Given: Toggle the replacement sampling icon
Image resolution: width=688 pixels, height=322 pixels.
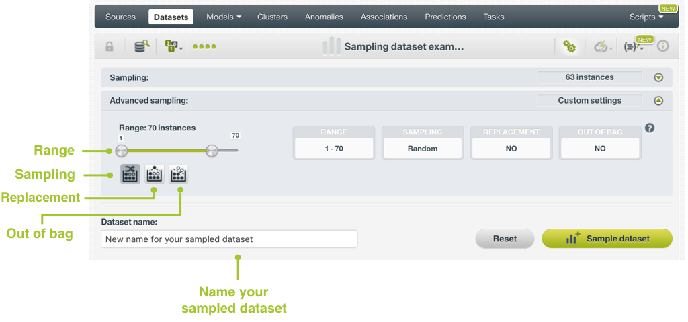Looking at the screenshot, I should [x=155, y=174].
